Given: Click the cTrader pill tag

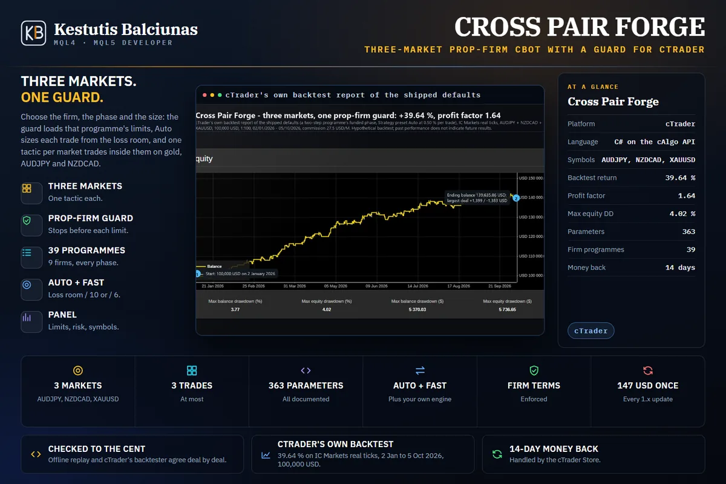Looking at the screenshot, I should point(591,331).
